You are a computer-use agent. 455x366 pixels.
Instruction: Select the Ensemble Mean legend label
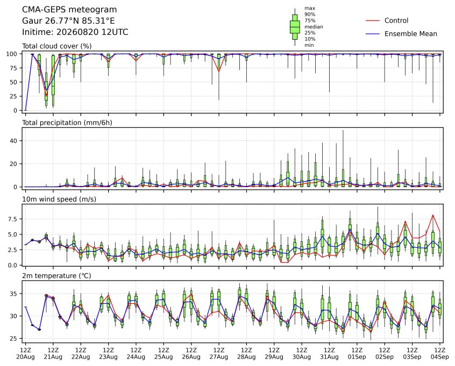click(410, 34)
